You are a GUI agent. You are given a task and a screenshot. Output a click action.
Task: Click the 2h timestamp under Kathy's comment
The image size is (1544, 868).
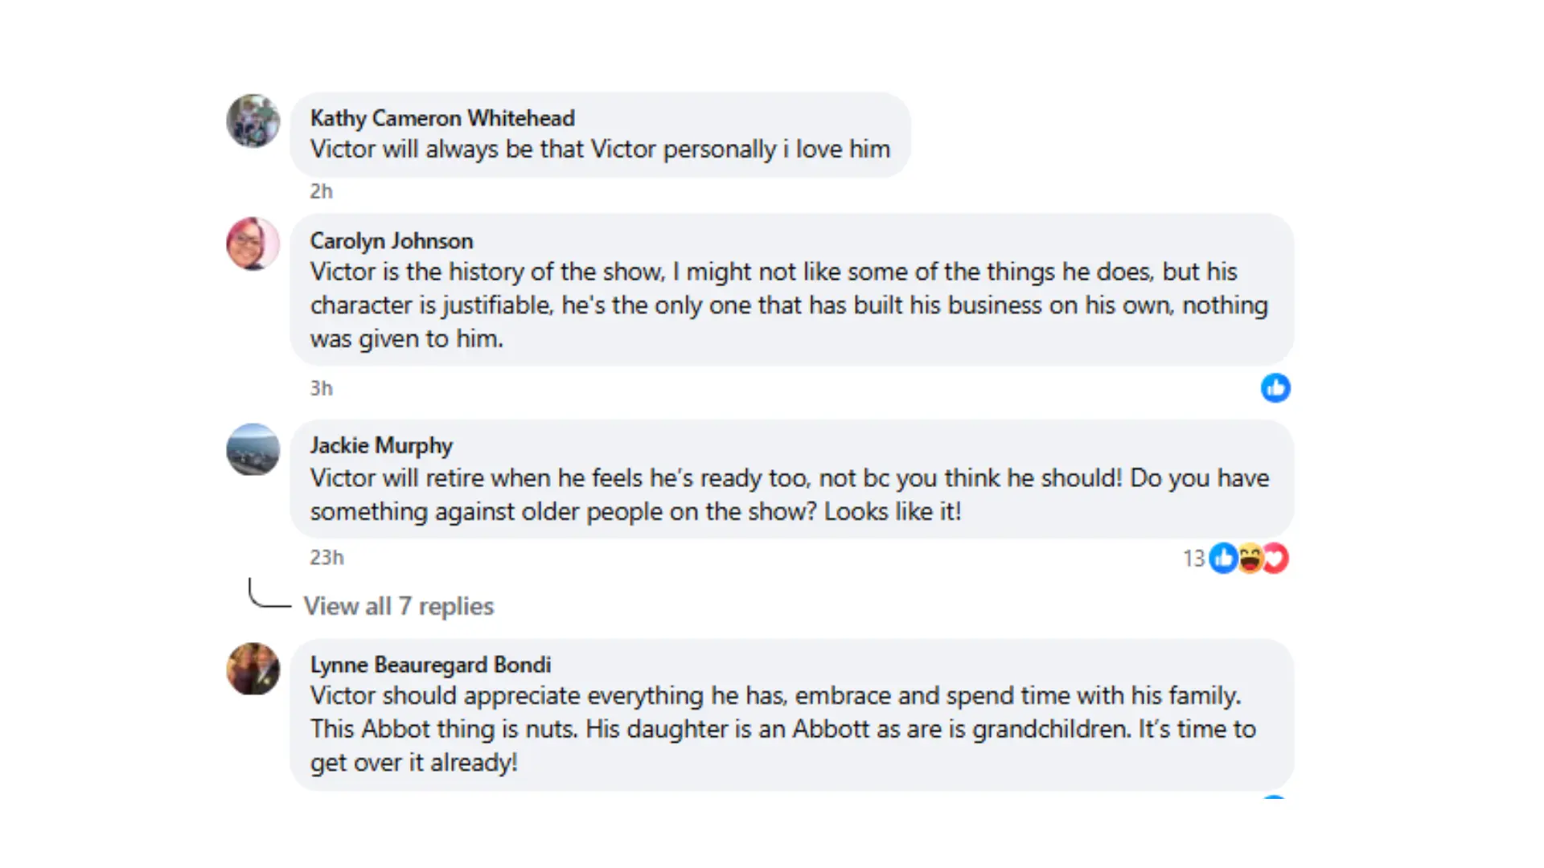(x=321, y=191)
